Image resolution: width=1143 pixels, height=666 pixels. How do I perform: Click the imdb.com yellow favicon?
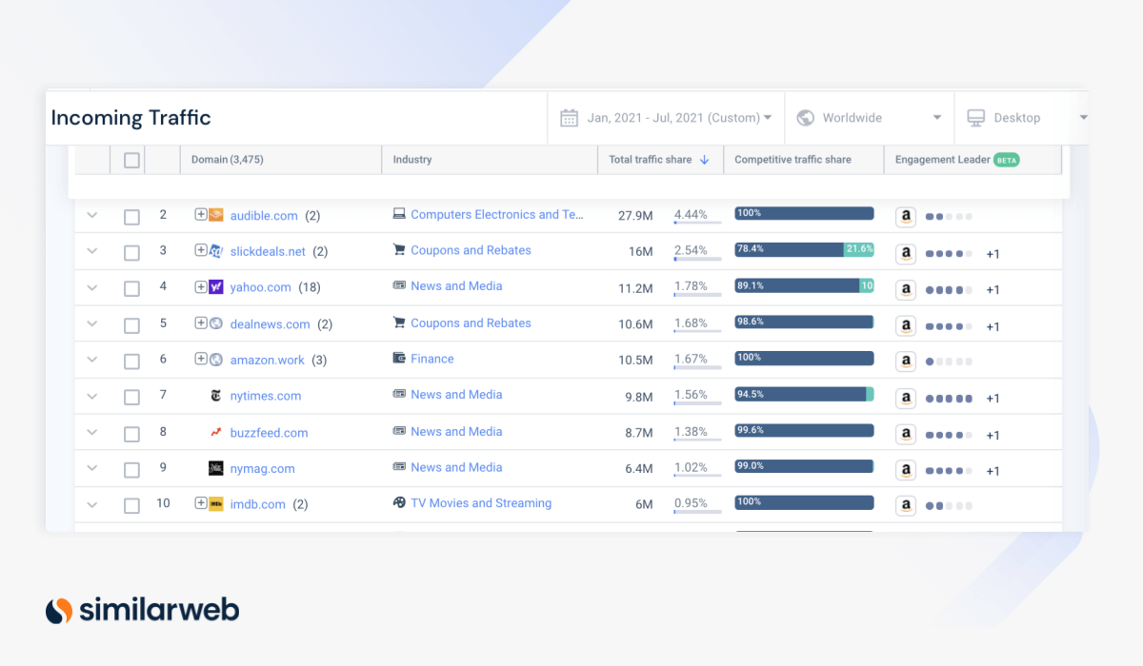(216, 504)
